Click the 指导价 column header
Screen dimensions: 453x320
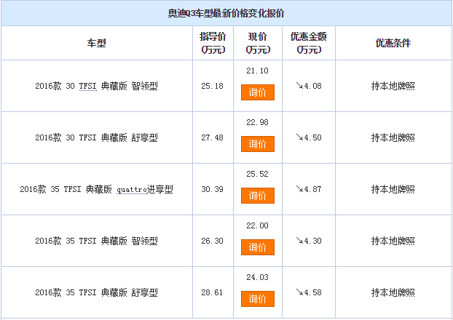click(212, 43)
